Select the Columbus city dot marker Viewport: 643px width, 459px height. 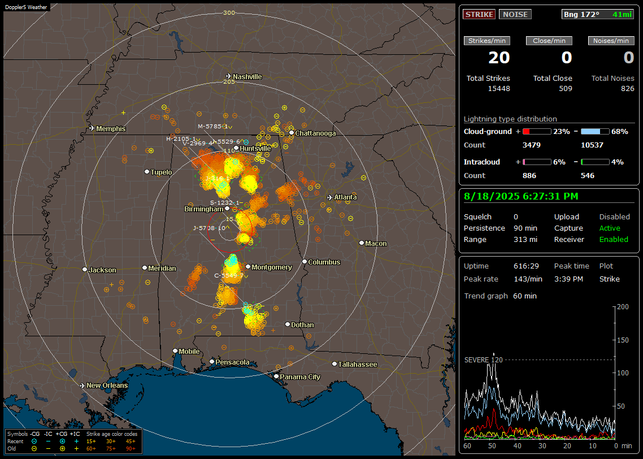[x=305, y=261]
